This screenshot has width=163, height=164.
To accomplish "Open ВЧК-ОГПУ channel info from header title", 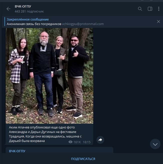I will coord(23,6).
